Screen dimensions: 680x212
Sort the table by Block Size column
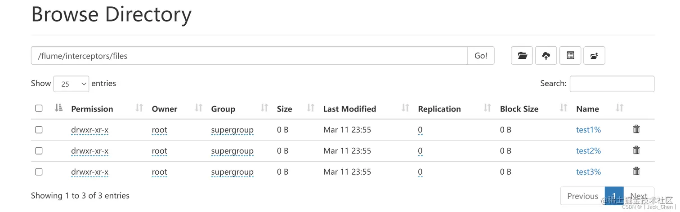point(519,109)
